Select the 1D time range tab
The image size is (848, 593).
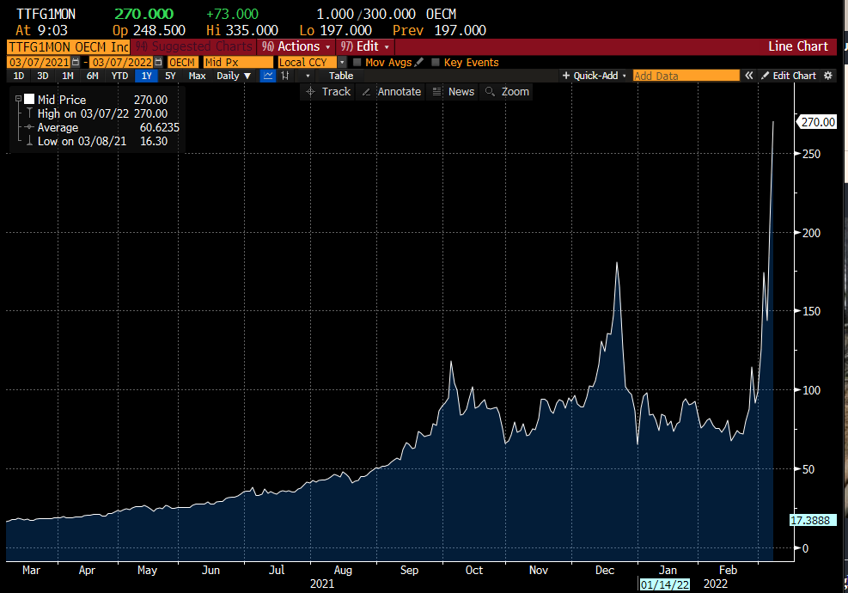(x=18, y=76)
